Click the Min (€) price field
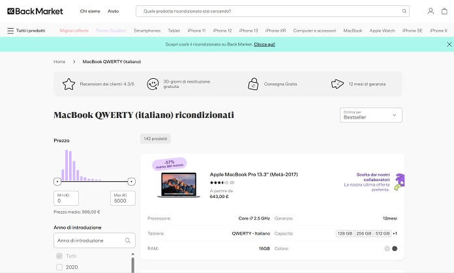 click(66, 198)
